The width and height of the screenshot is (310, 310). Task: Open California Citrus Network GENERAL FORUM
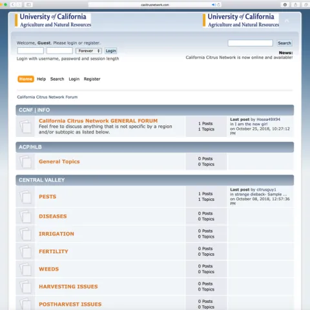(98, 121)
